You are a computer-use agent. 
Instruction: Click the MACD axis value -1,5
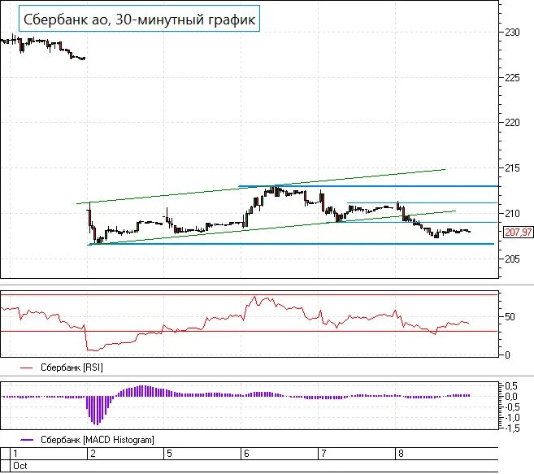pyautogui.click(x=510, y=428)
